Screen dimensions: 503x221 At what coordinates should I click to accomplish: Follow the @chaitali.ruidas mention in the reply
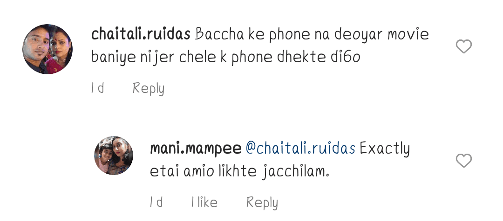300,149
